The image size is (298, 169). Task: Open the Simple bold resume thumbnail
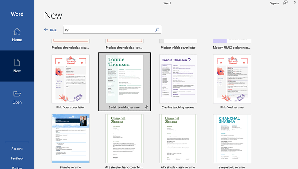(232, 139)
